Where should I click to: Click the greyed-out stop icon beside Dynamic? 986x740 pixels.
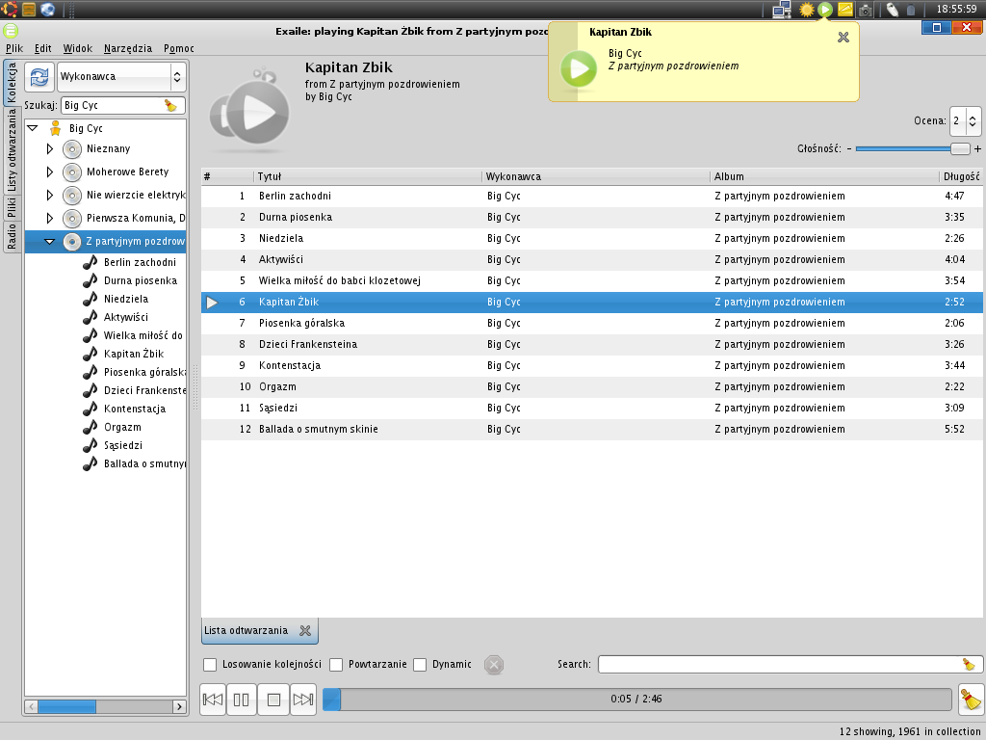pyautogui.click(x=494, y=665)
